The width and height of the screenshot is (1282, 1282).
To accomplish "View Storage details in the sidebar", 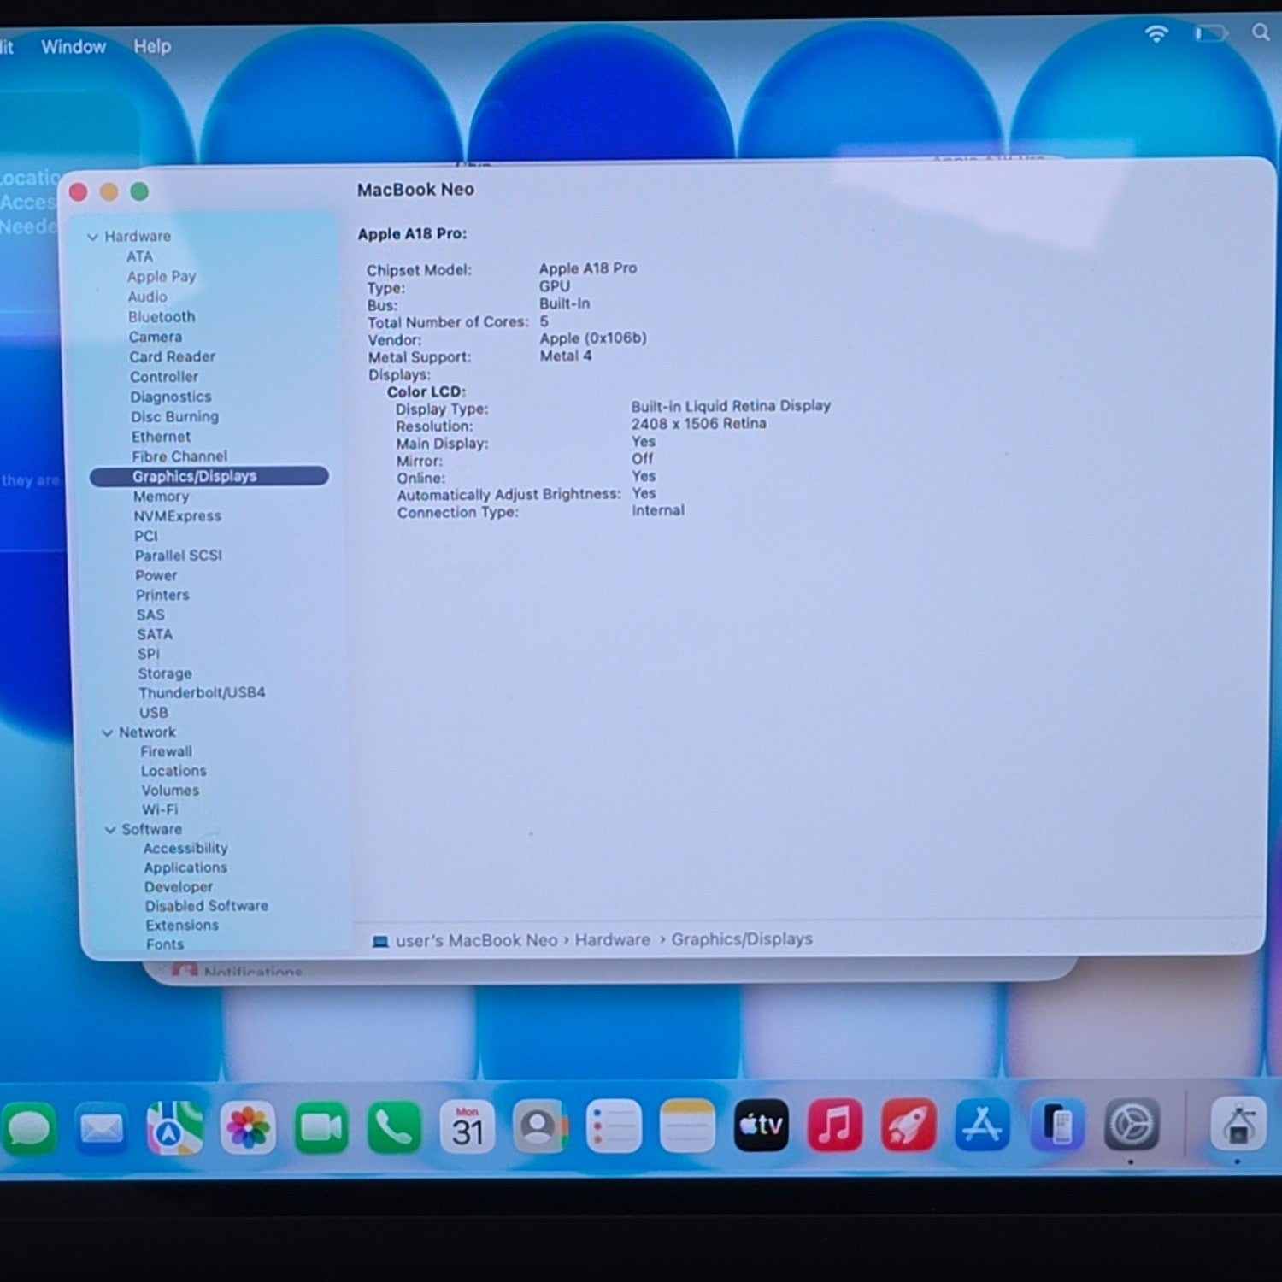I will pyautogui.click(x=165, y=674).
